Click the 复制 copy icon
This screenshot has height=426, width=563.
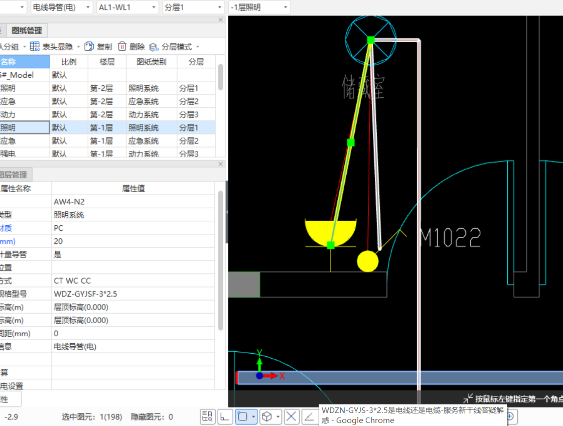tap(89, 46)
